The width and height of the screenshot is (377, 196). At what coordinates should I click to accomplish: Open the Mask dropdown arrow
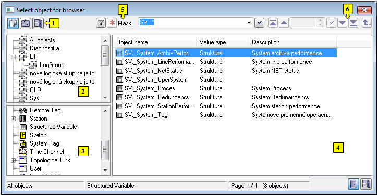tap(249, 23)
